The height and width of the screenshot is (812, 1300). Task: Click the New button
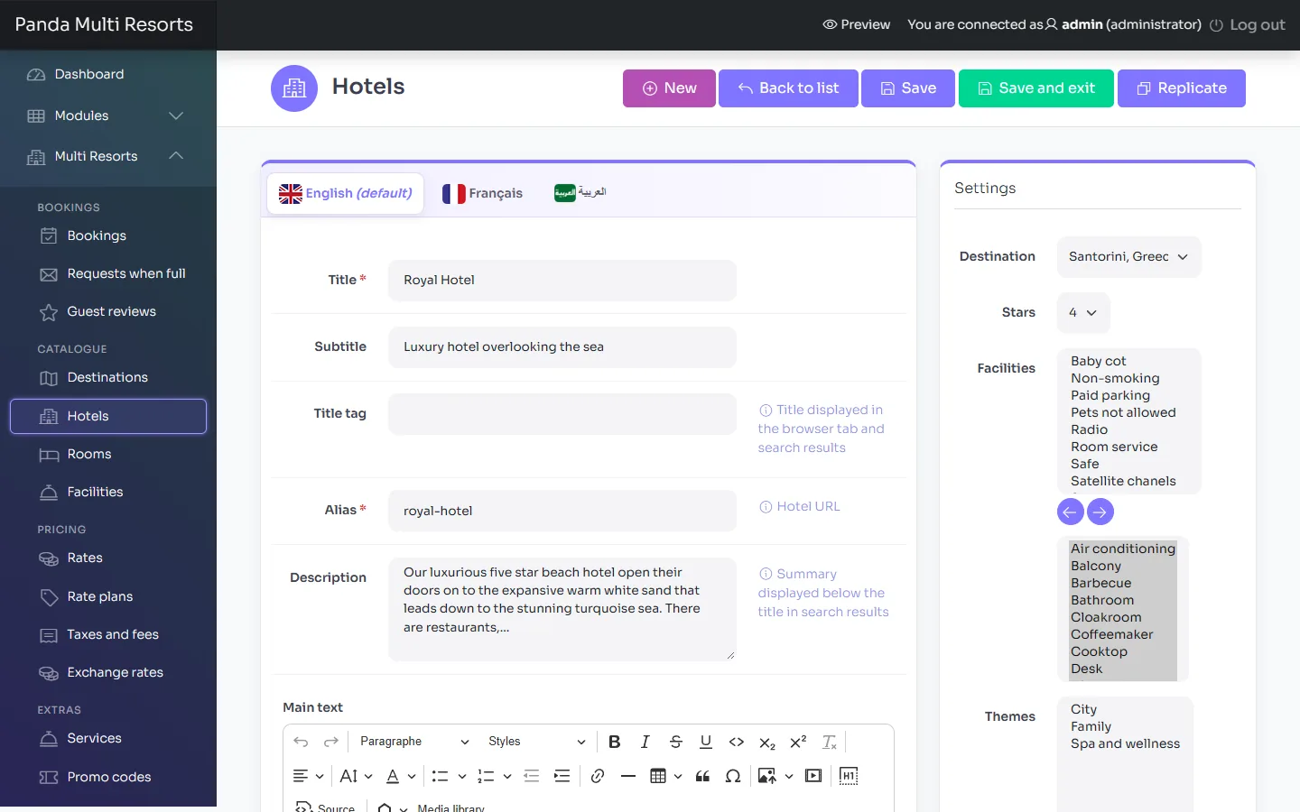click(x=669, y=88)
